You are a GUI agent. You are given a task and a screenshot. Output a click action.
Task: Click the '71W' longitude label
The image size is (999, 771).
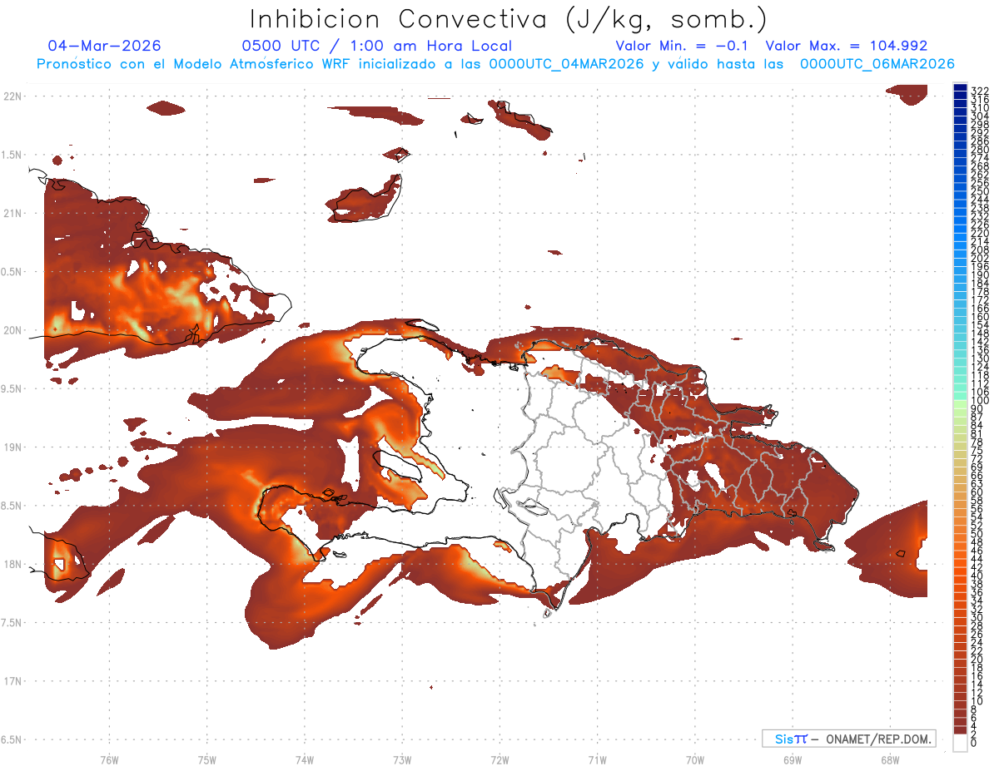(597, 759)
